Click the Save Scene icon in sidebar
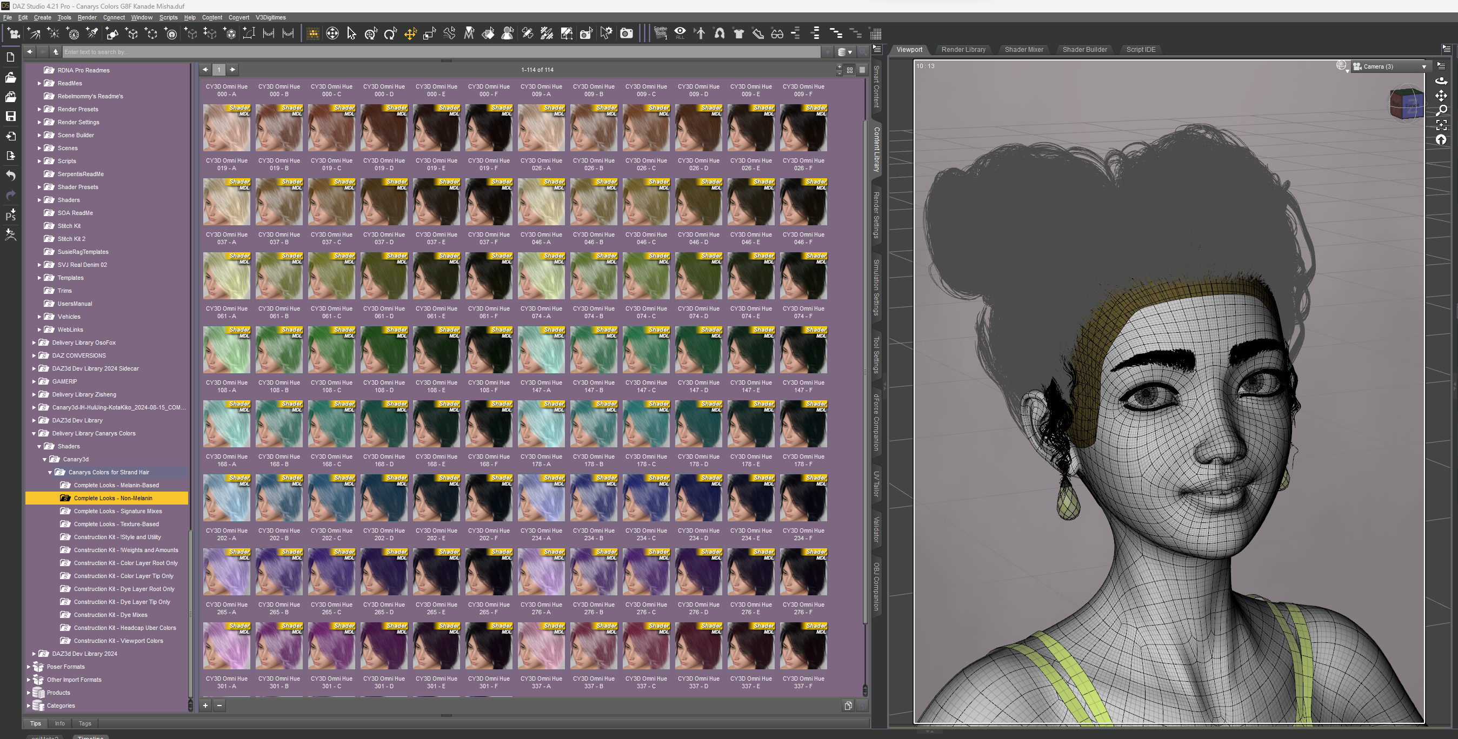This screenshot has width=1458, height=739. pos(10,117)
